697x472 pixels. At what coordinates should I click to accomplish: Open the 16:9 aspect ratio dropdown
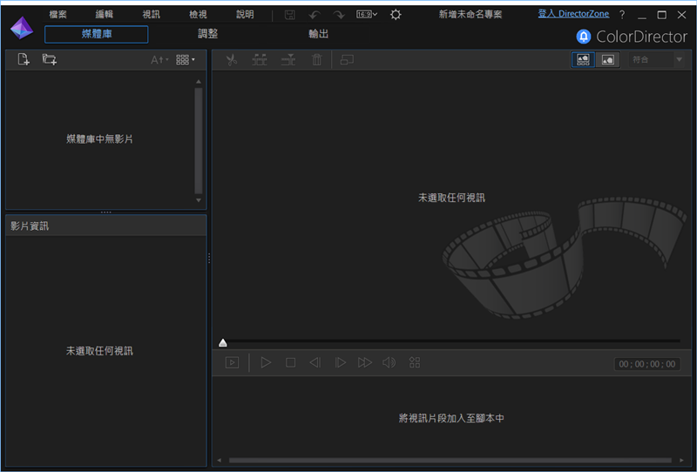367,15
